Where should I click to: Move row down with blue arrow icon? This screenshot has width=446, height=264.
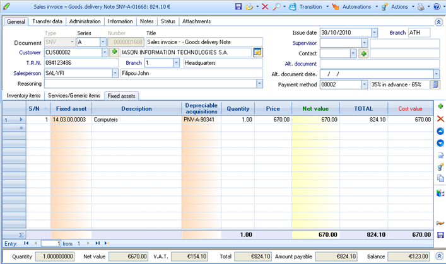tap(440, 143)
